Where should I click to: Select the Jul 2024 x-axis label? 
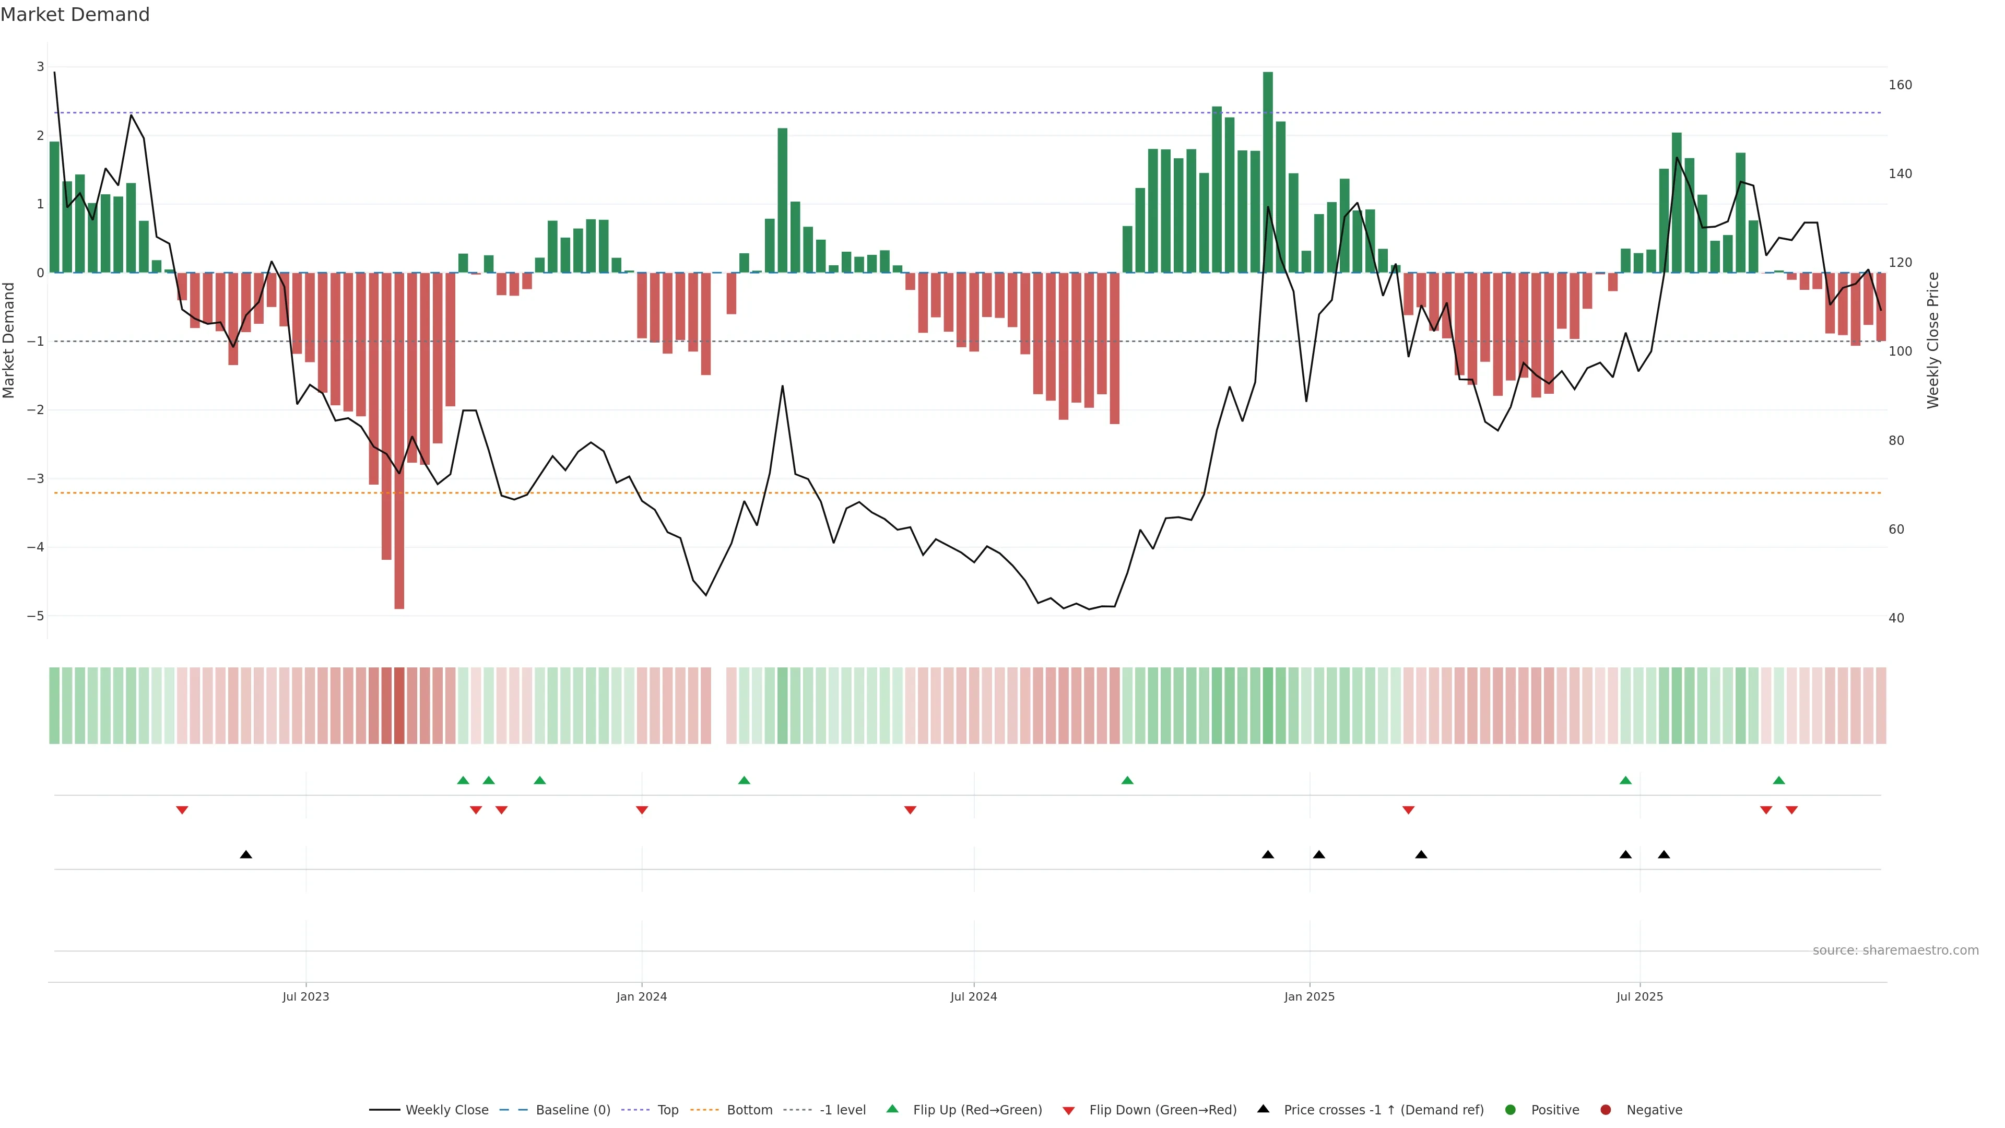tap(974, 996)
